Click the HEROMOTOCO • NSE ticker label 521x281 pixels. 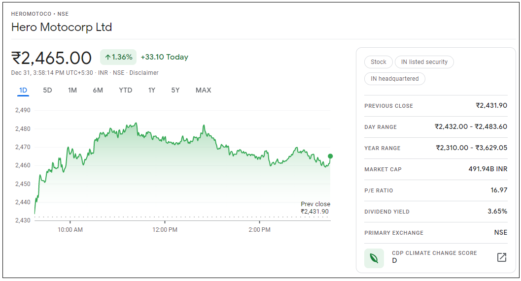tap(40, 14)
